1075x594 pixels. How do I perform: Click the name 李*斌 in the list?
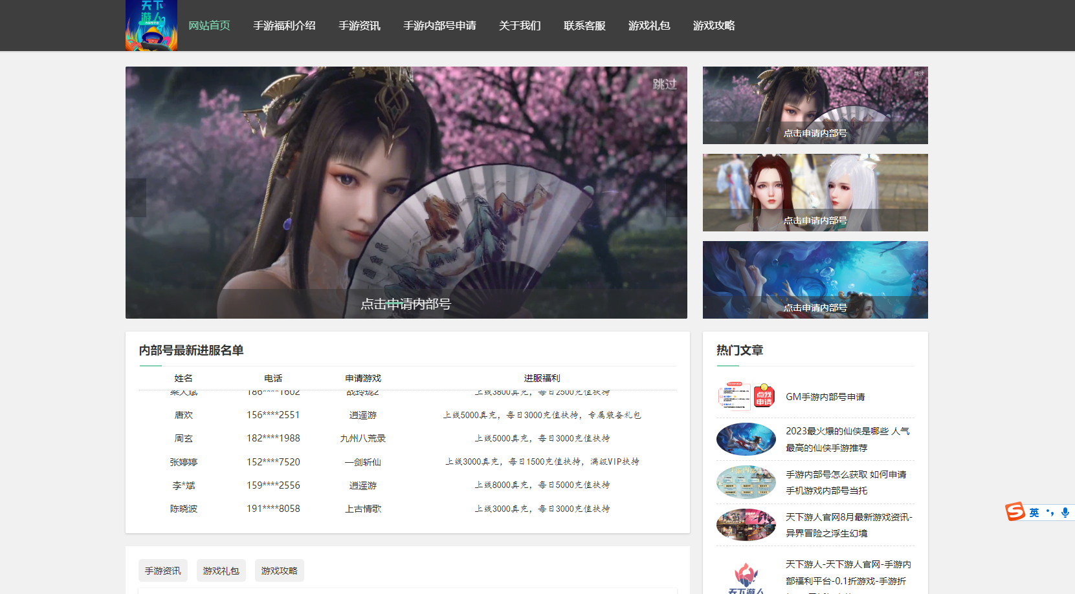point(184,485)
